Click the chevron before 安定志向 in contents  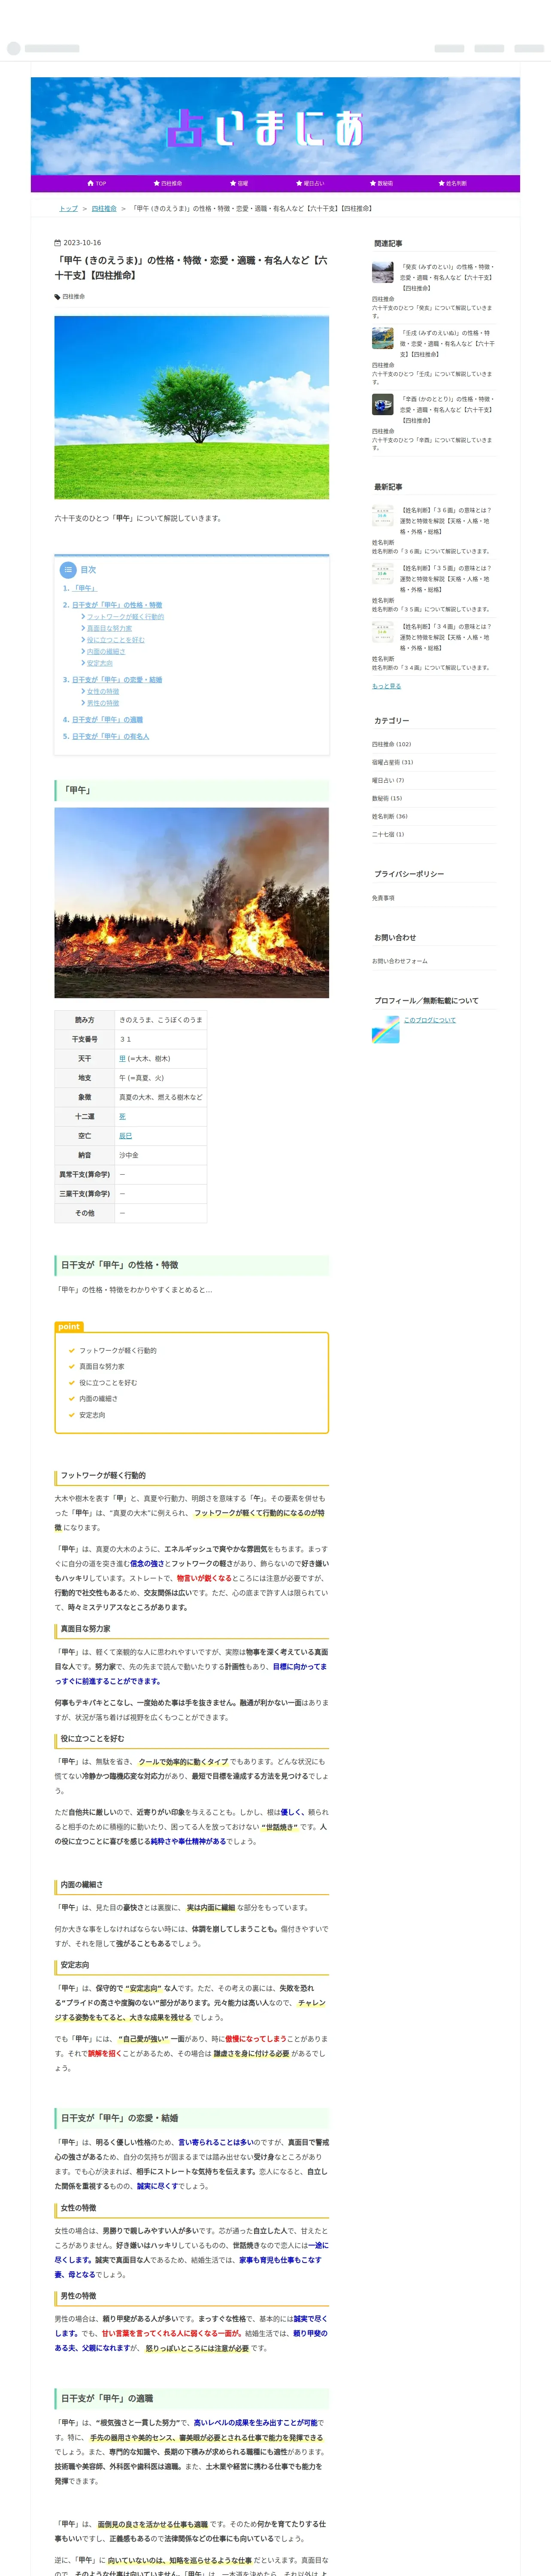[83, 663]
